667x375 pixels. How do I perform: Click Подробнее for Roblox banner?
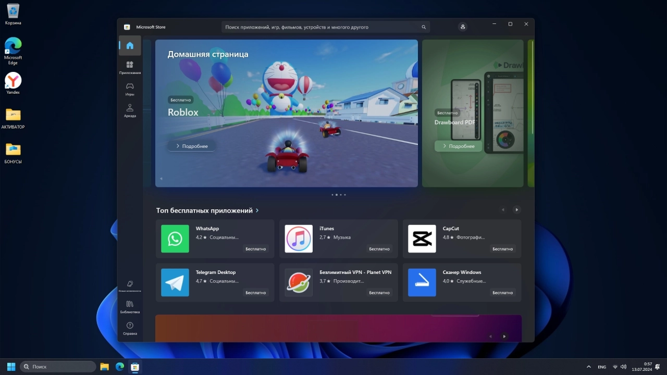pos(192,146)
